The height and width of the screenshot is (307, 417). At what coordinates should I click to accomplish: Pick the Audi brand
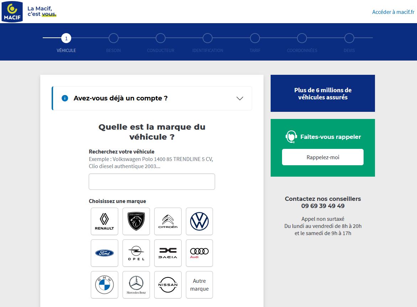(x=199, y=253)
